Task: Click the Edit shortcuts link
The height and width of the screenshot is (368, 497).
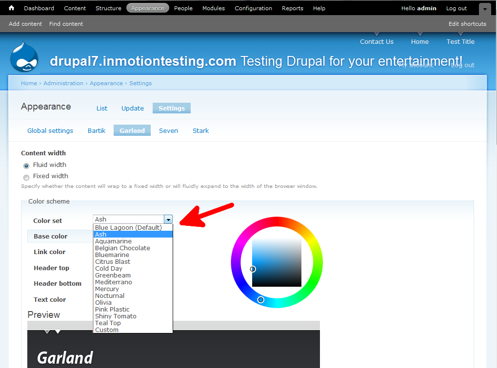Action: [x=467, y=24]
